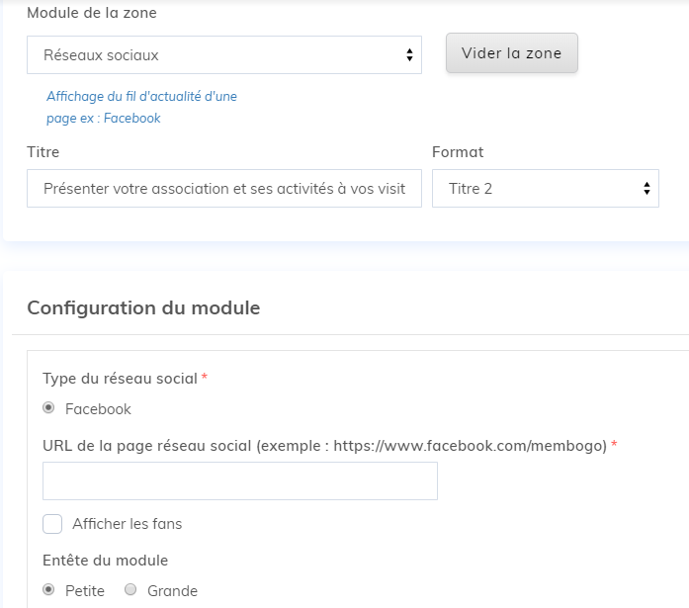Expand the Format dropdown showing Titre 2
Screen dimensions: 689x608
(x=545, y=188)
